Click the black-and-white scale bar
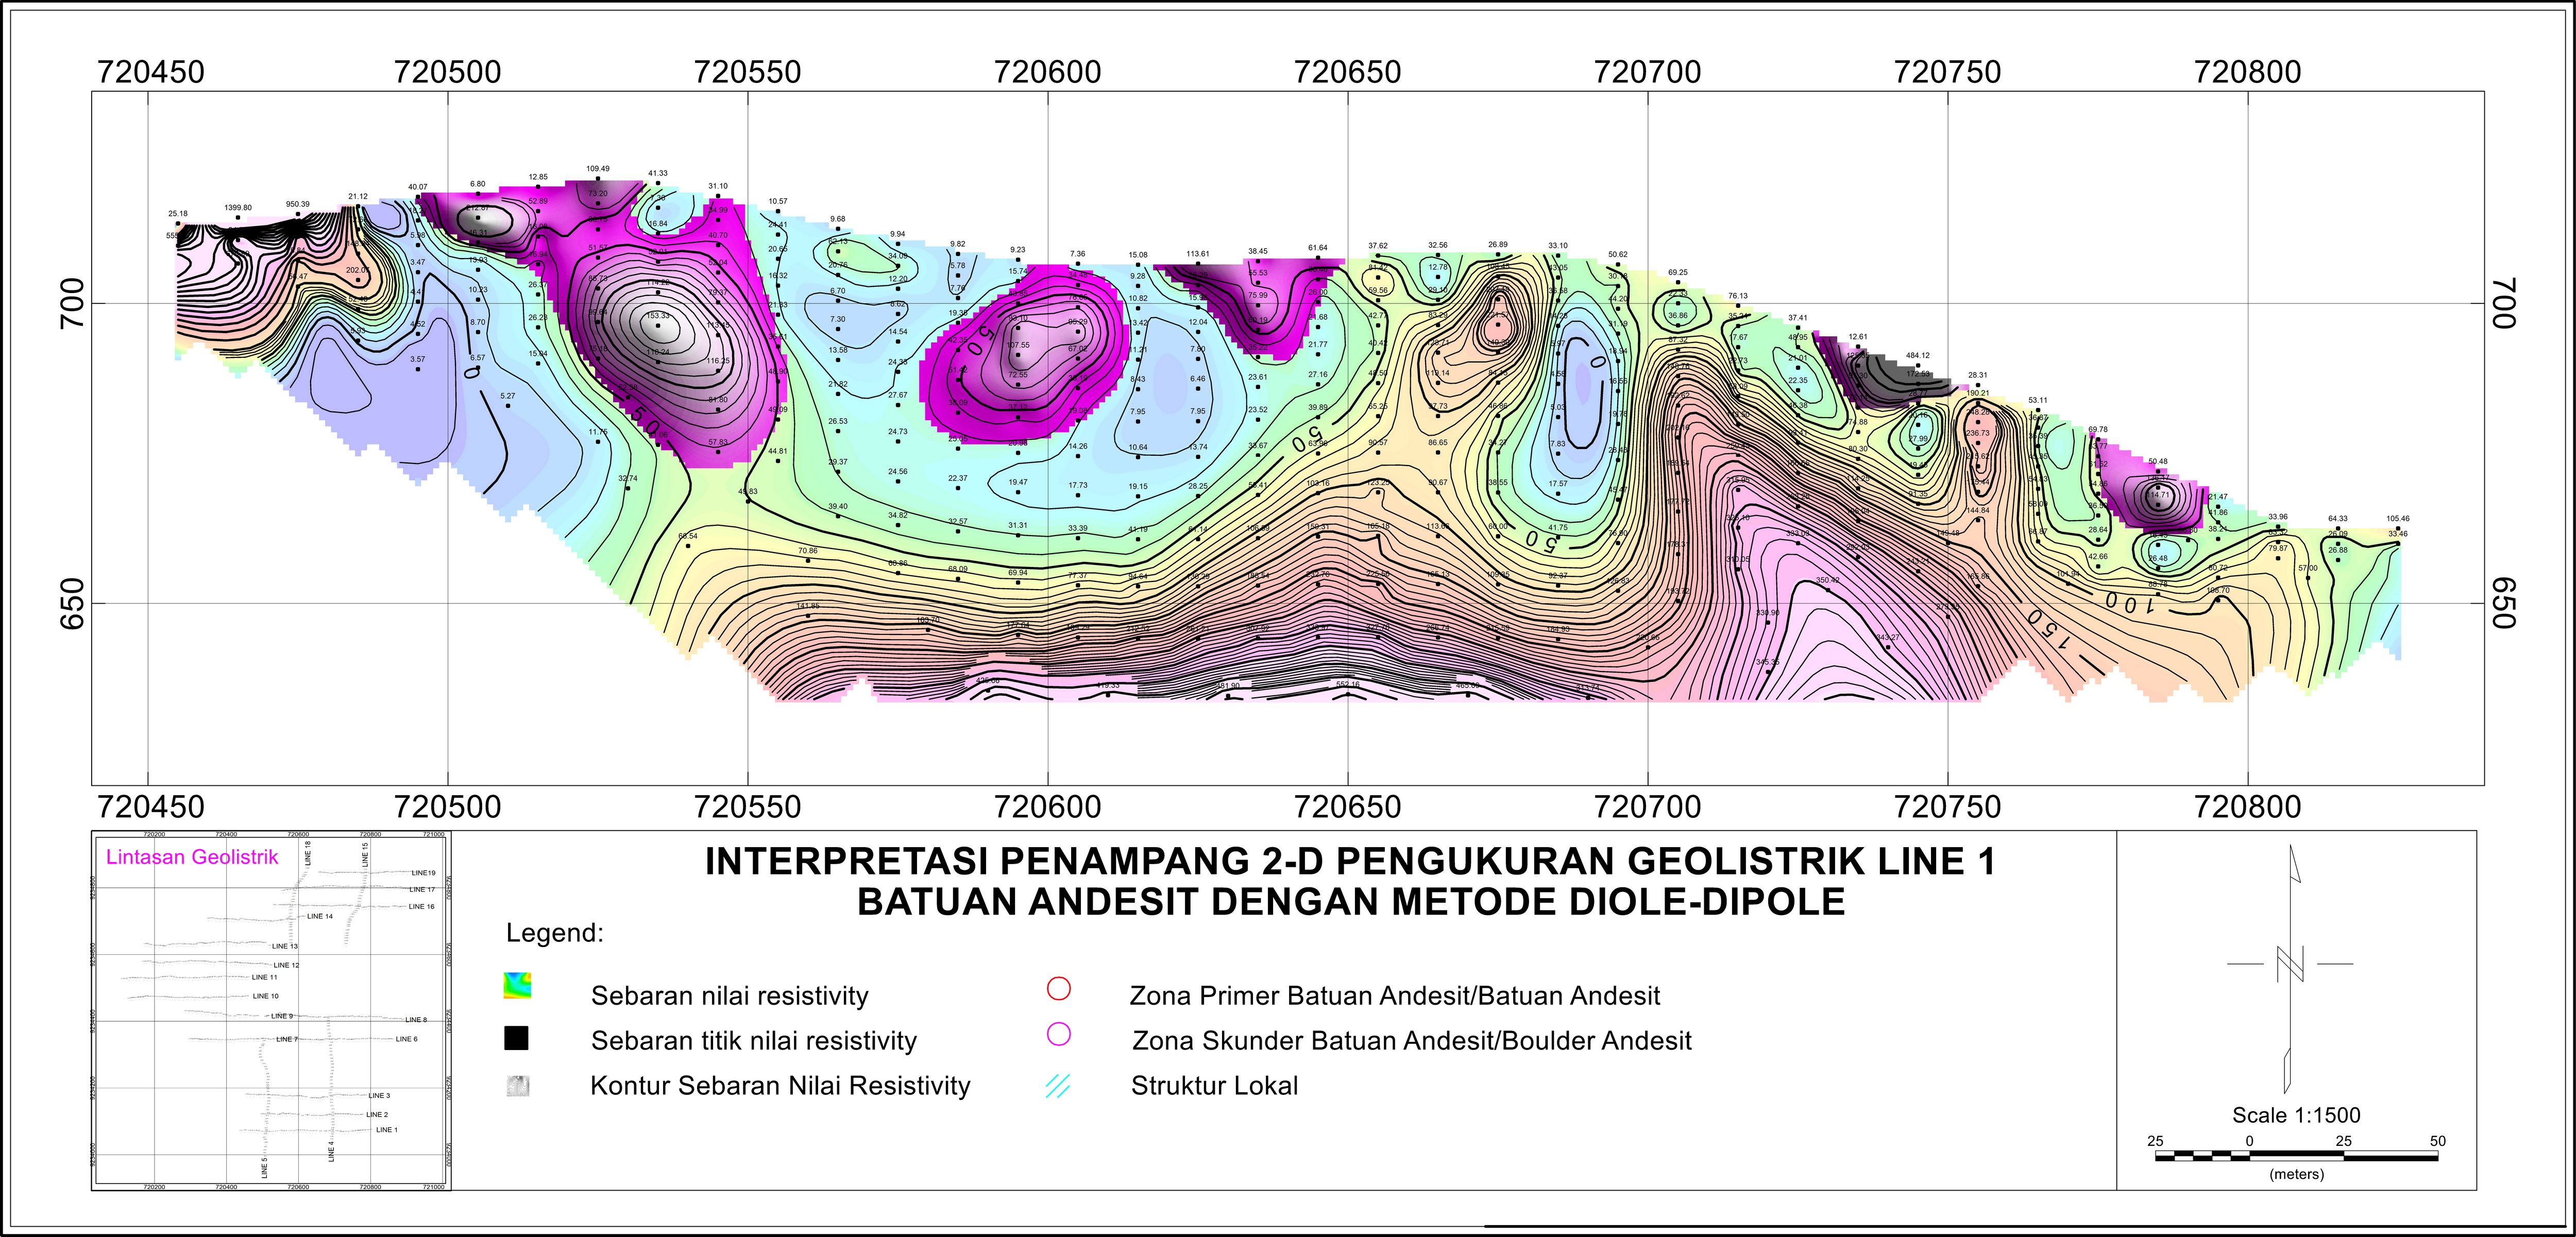This screenshot has height=1237, width=2576. (x=2296, y=1156)
